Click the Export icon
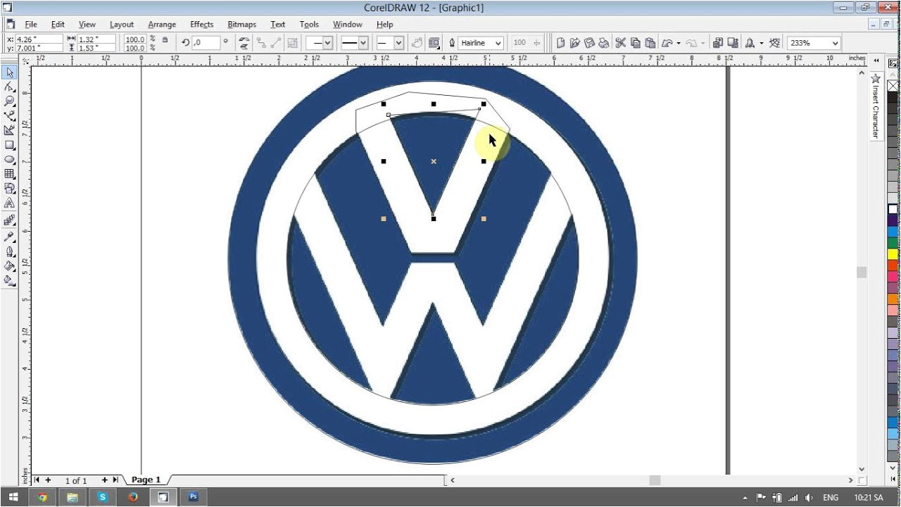901x507 pixels. click(732, 43)
